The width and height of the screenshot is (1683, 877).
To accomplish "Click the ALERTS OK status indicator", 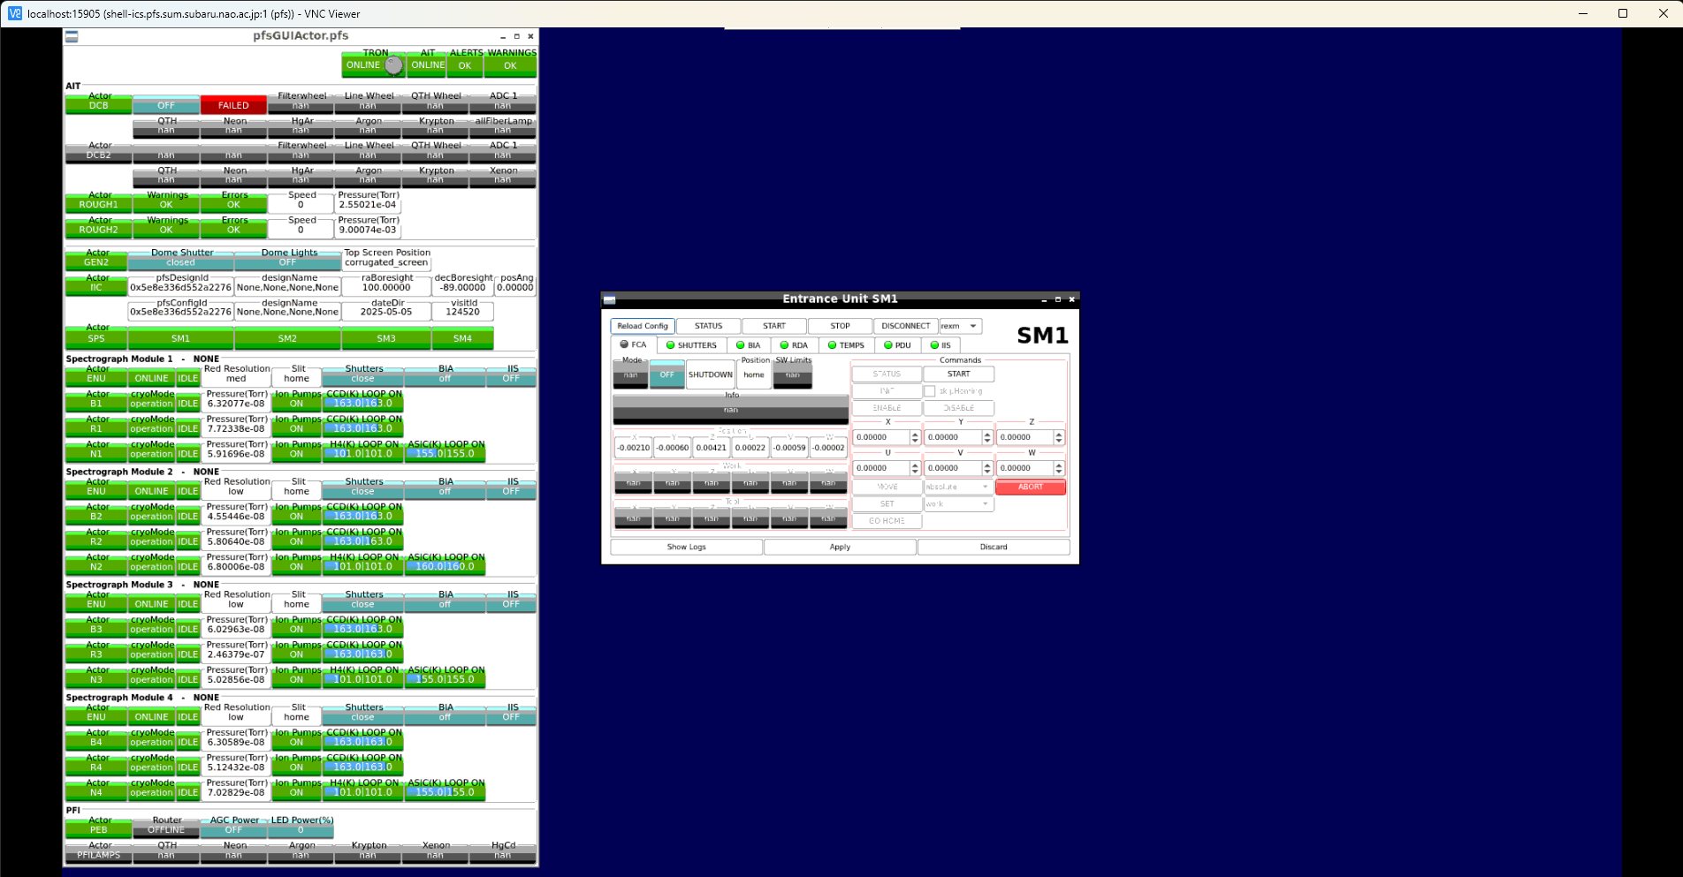I will 465,65.
